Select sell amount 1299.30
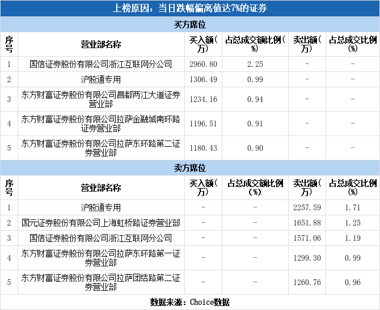The width and height of the screenshot is (380, 310). coord(307,258)
